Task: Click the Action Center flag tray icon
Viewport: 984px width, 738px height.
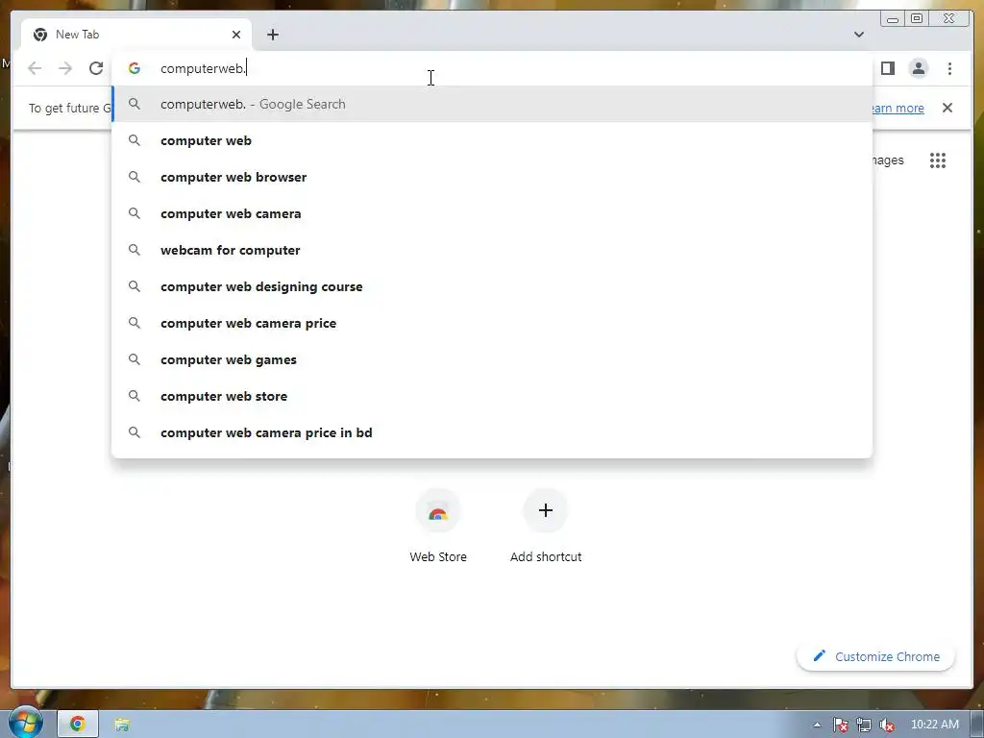Action: coord(840,725)
